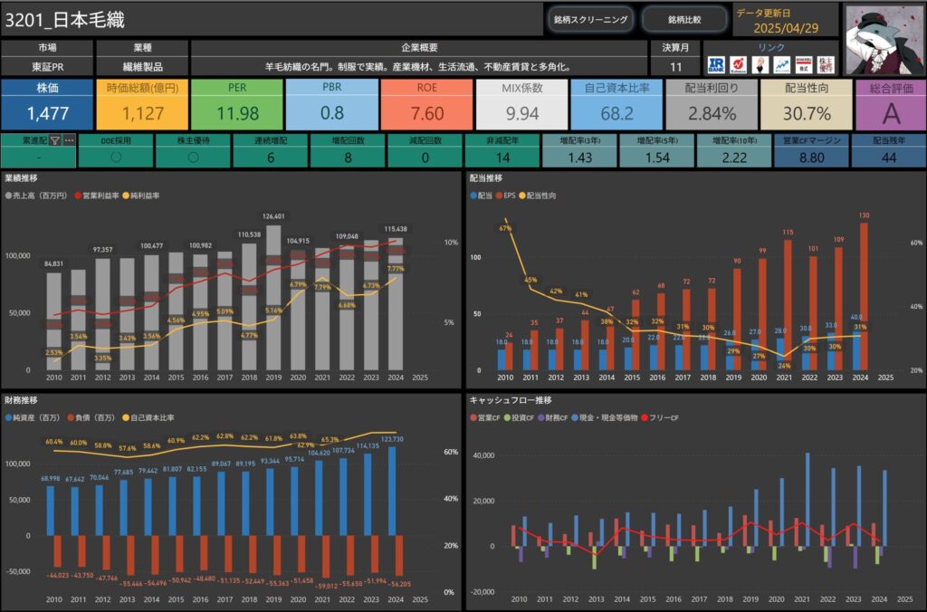Open the Kabutan link icon
This screenshot has width=927, height=612.
pyautogui.click(x=738, y=65)
